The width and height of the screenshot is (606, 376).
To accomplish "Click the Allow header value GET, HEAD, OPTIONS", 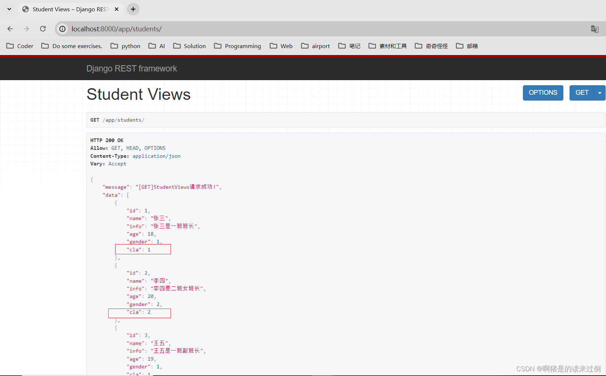I will (x=138, y=148).
